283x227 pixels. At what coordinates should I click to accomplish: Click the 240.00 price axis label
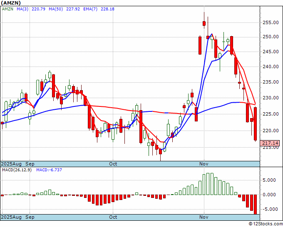coord(270,67)
